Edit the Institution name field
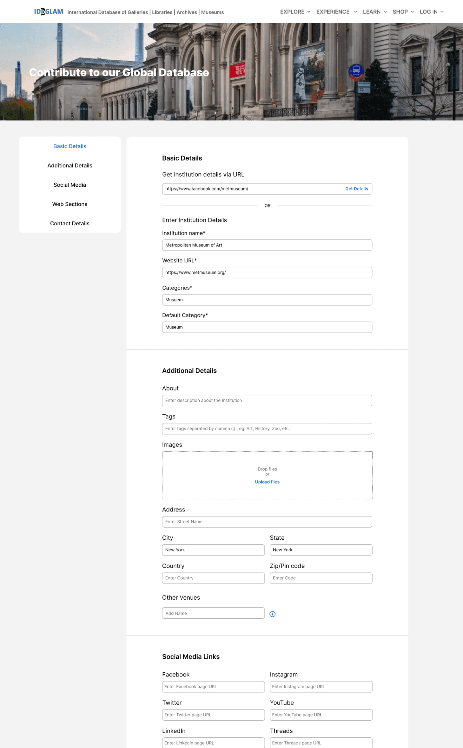463x748 pixels. tap(267, 245)
